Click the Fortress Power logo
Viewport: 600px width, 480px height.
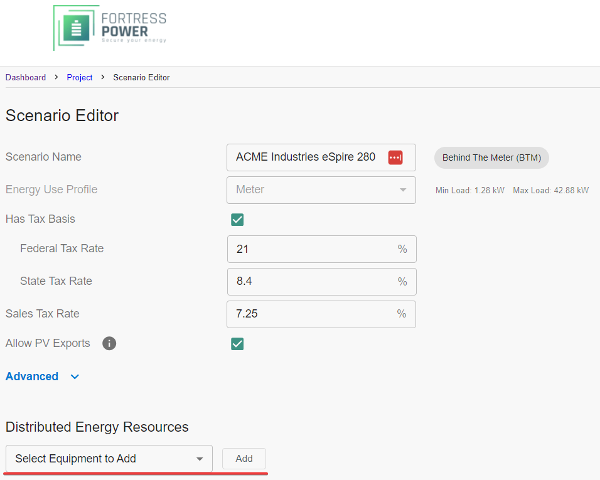tap(110, 28)
